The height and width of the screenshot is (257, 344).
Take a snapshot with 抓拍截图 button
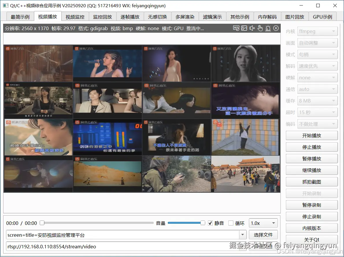tap(312, 182)
